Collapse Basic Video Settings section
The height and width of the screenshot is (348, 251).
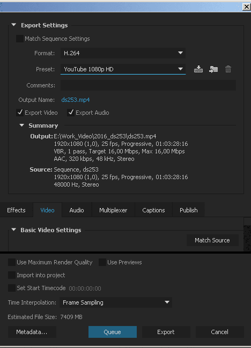coord(14,229)
